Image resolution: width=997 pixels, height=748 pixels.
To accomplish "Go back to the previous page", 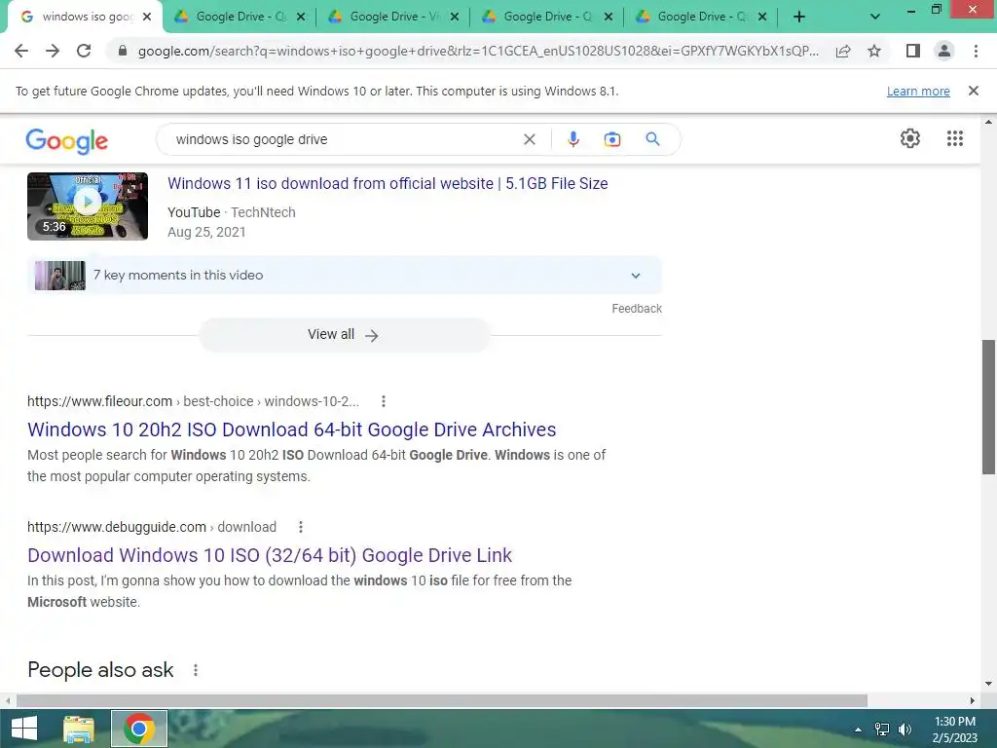I will pos(21,51).
